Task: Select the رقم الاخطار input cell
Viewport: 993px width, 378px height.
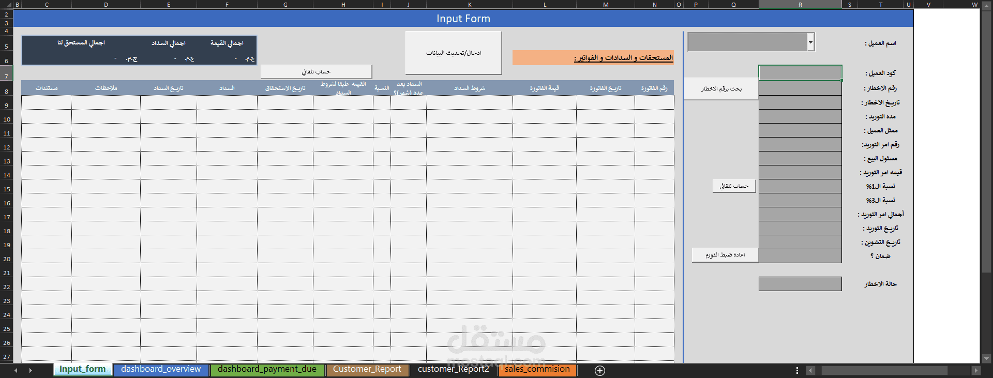Action: coord(800,88)
